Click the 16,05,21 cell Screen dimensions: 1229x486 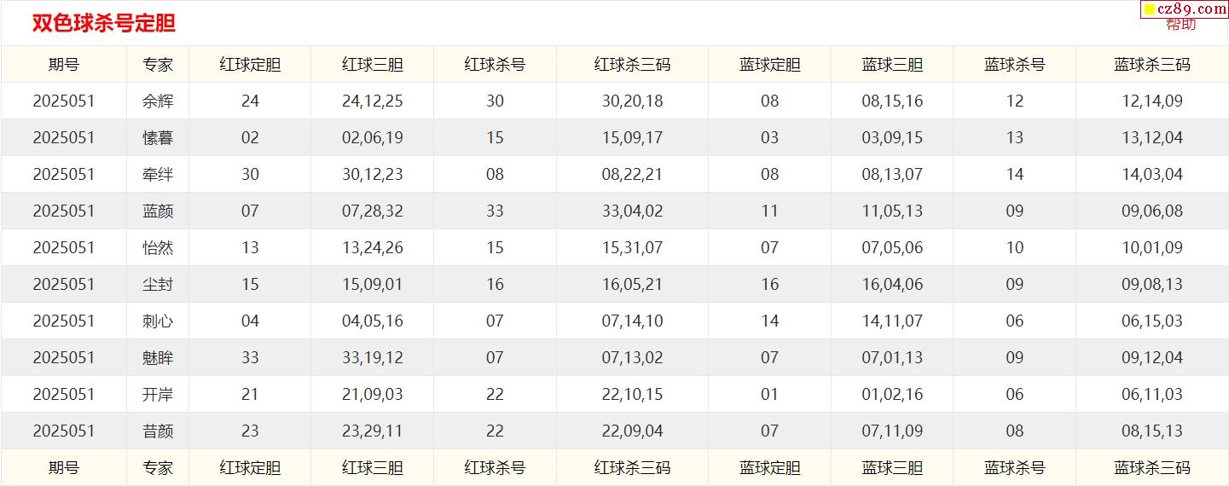coord(632,285)
